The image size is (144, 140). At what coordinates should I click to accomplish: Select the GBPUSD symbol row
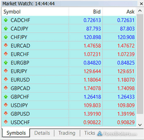[69, 114]
